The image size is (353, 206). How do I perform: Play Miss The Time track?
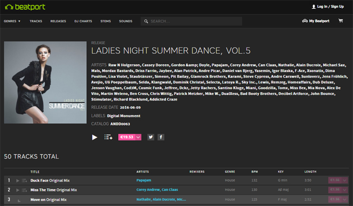point(17,190)
